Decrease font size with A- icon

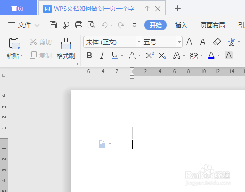(203, 42)
